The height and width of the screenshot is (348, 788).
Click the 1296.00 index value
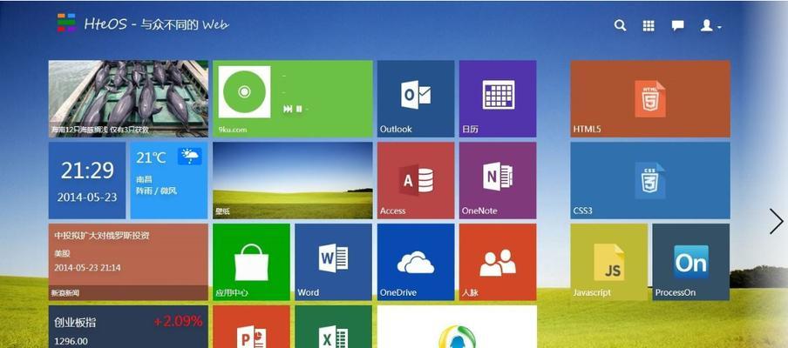pos(71,341)
